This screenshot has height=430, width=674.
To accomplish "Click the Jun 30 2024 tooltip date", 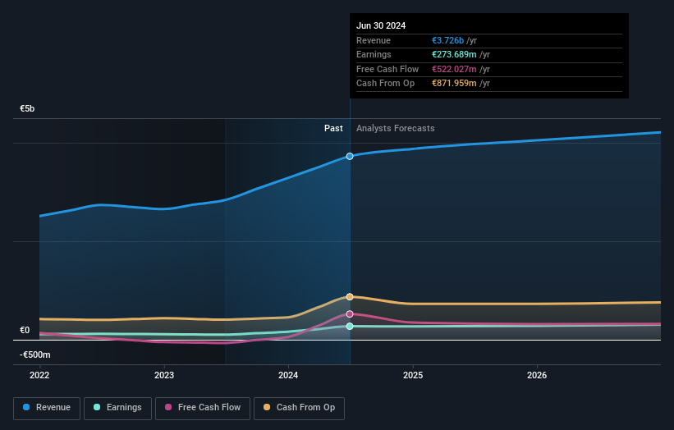I will [x=381, y=25].
